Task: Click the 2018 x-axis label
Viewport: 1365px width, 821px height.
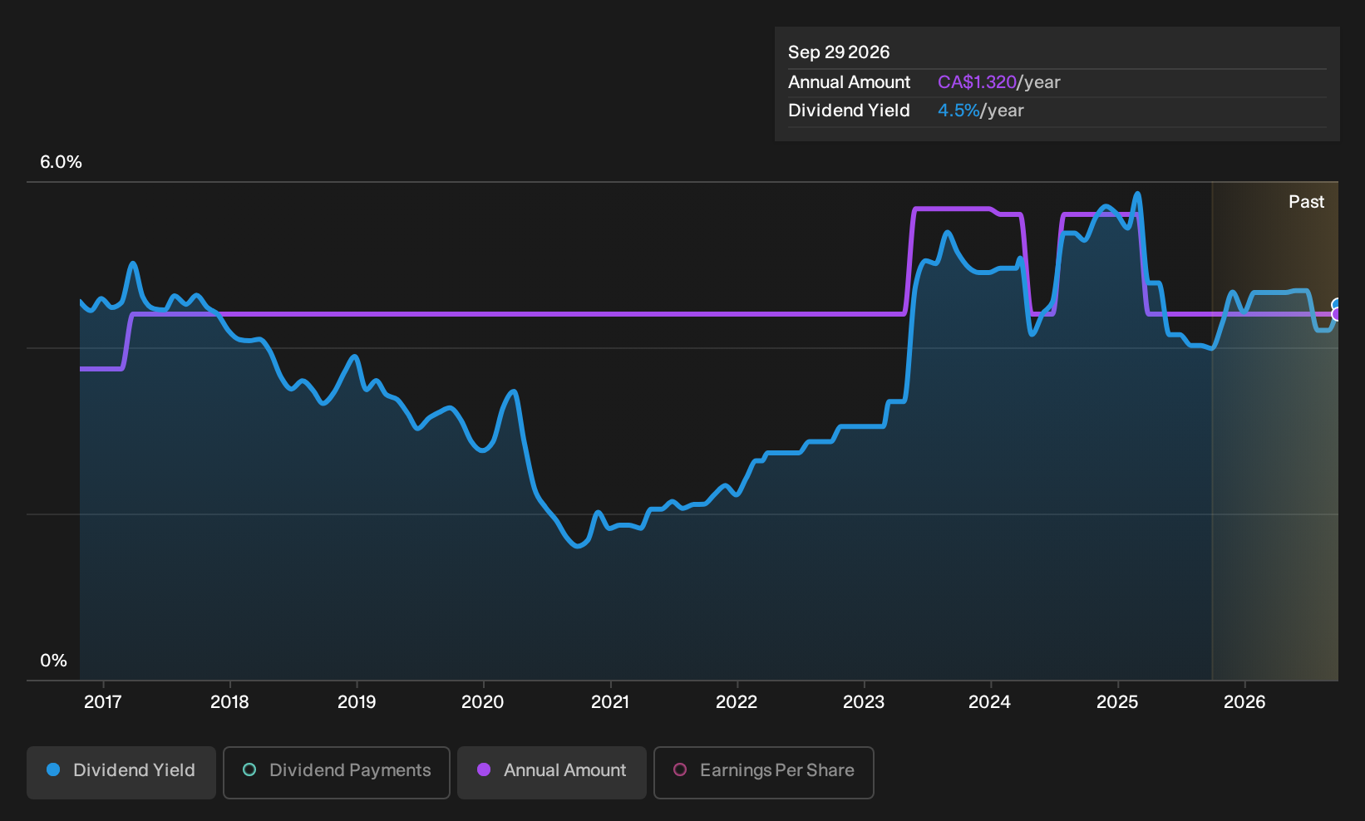Action: 229,702
